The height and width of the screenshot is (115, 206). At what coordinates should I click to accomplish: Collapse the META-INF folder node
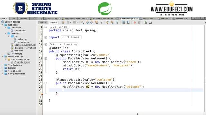pyautogui.click(x=5, y=27)
